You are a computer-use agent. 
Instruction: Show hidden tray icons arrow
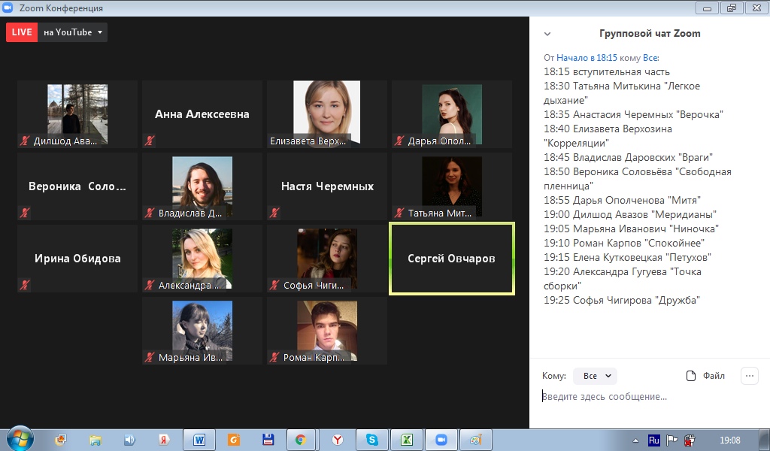pyautogui.click(x=635, y=440)
